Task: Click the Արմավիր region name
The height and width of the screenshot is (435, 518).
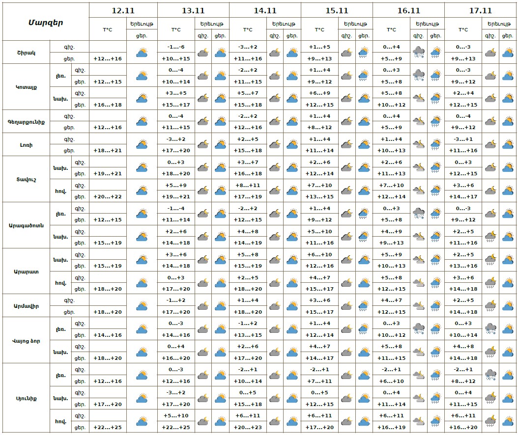Action: coord(27,306)
